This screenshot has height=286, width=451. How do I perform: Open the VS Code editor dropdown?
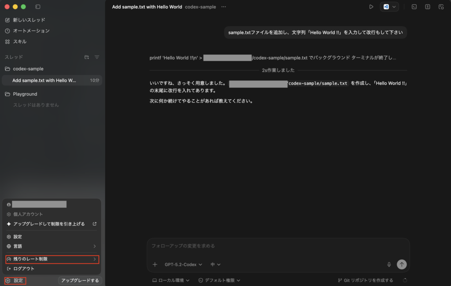(390, 7)
